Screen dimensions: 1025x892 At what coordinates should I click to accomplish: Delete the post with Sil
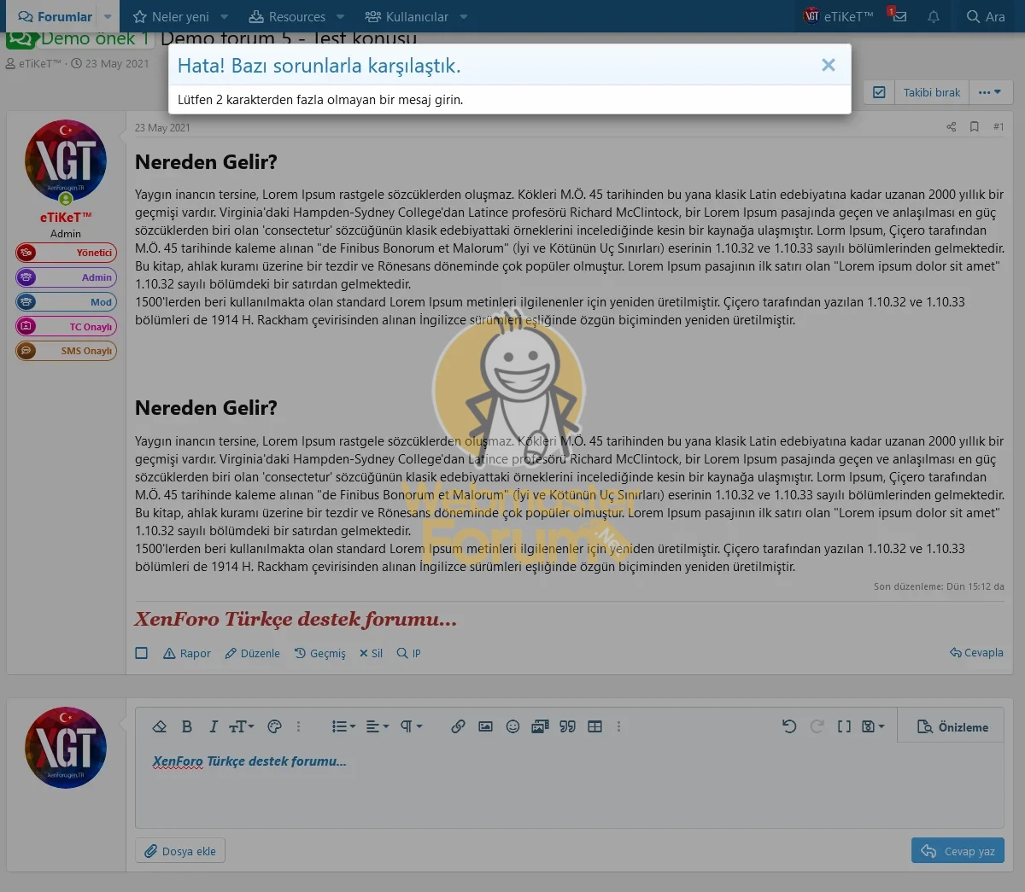[x=371, y=653]
